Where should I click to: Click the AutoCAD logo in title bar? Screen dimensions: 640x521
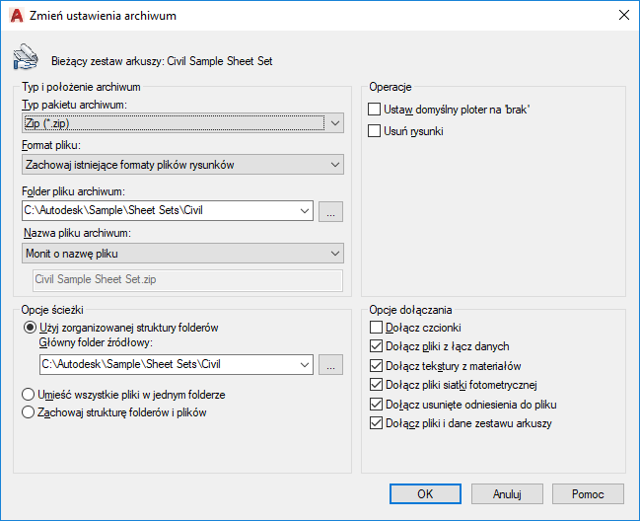16,15
